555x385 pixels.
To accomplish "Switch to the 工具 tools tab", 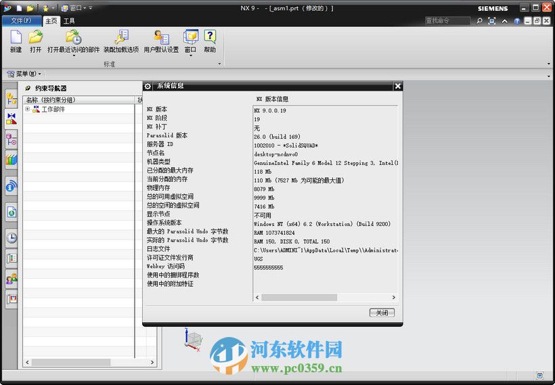I will pos(69,21).
